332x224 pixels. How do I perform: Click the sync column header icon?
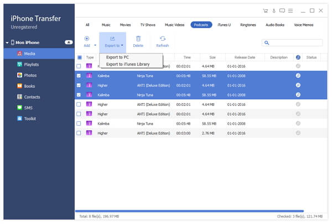298,57
